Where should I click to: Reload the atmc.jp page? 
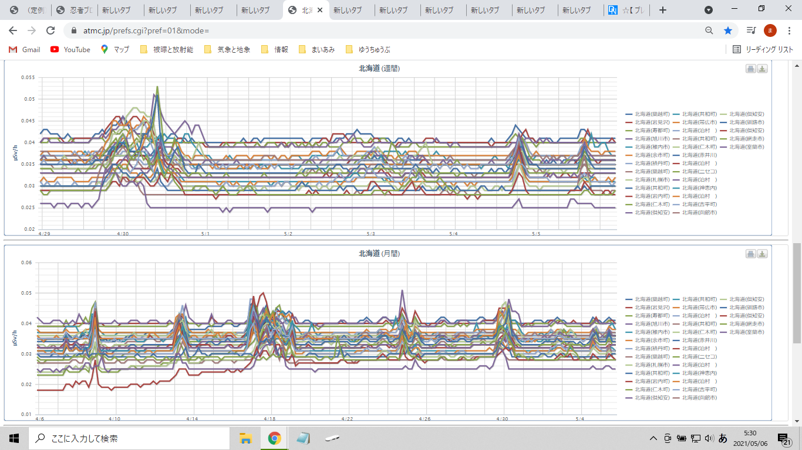[x=50, y=30]
